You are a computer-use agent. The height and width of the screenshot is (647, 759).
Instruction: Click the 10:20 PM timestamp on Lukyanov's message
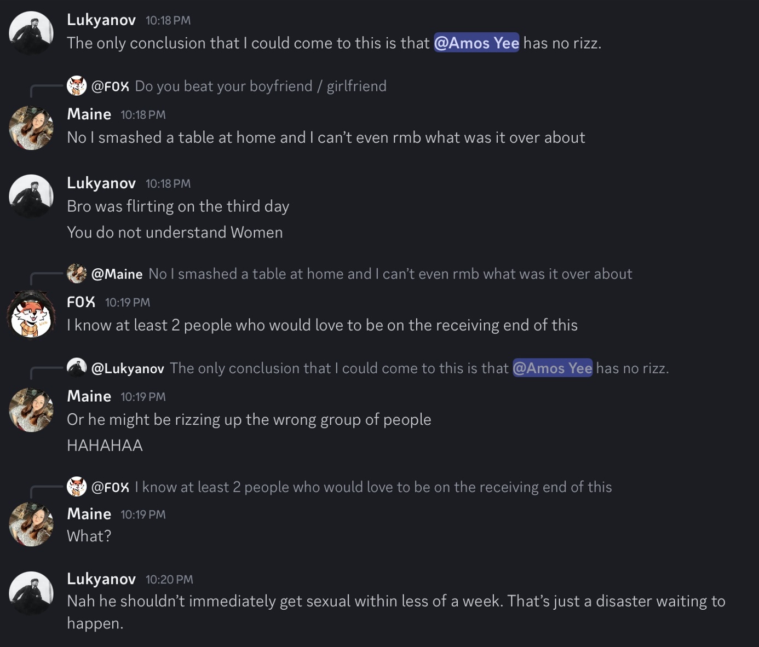click(169, 579)
